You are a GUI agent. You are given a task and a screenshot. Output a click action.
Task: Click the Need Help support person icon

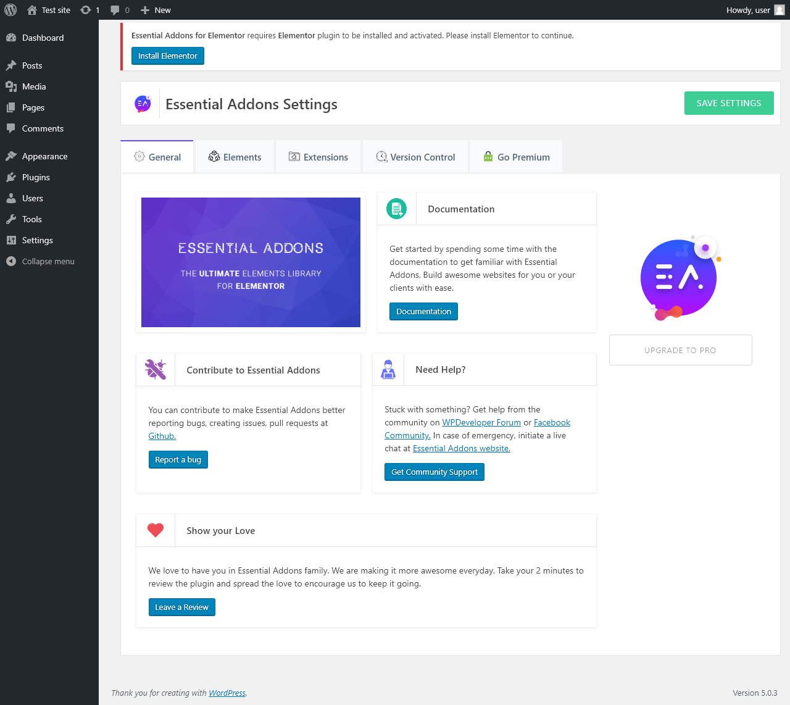tap(388, 369)
